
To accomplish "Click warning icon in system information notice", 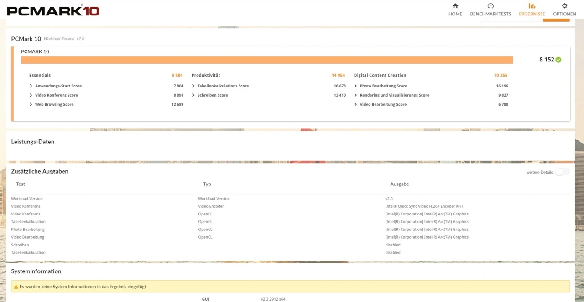I will (16, 287).
